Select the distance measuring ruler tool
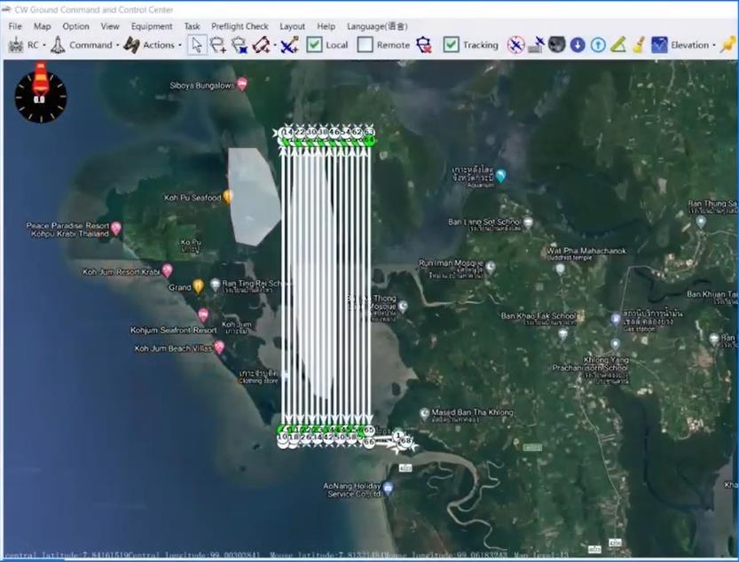The height and width of the screenshot is (562, 739). click(x=619, y=44)
